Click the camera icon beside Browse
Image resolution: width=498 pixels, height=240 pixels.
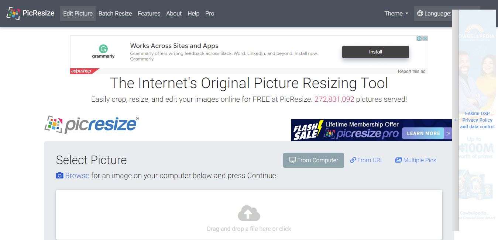(59, 175)
